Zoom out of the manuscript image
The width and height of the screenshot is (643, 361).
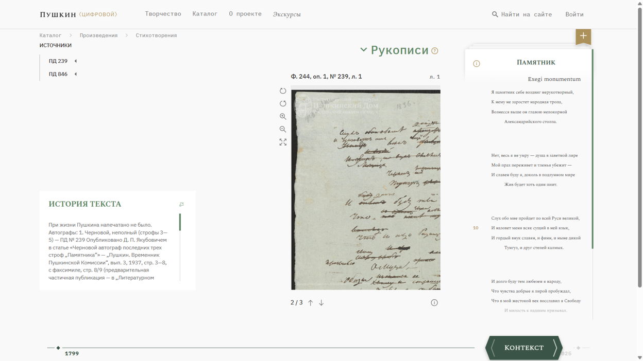(283, 130)
